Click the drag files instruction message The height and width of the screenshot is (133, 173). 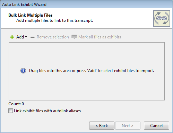(92, 71)
